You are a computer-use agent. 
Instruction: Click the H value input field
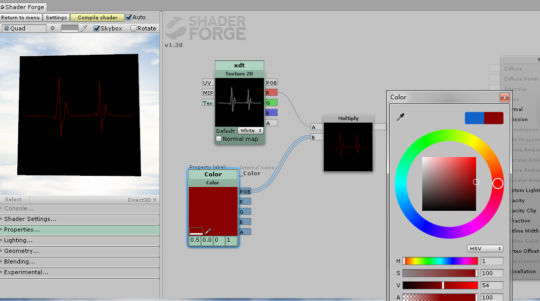492,261
